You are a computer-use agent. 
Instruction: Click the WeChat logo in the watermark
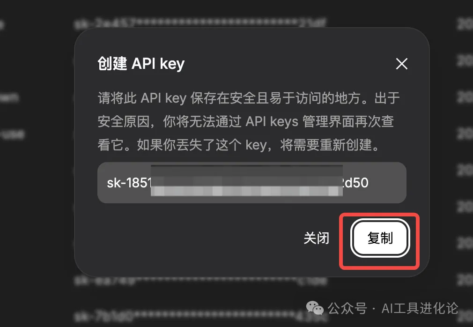pyautogui.click(x=315, y=308)
